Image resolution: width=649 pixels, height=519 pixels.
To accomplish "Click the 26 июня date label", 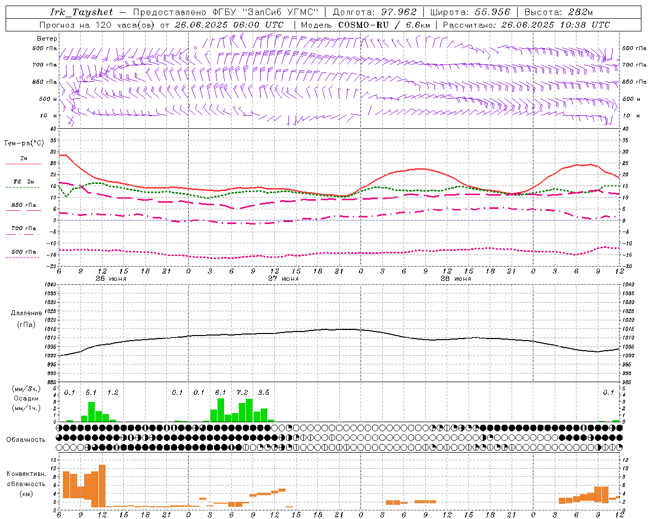I will point(111,279).
